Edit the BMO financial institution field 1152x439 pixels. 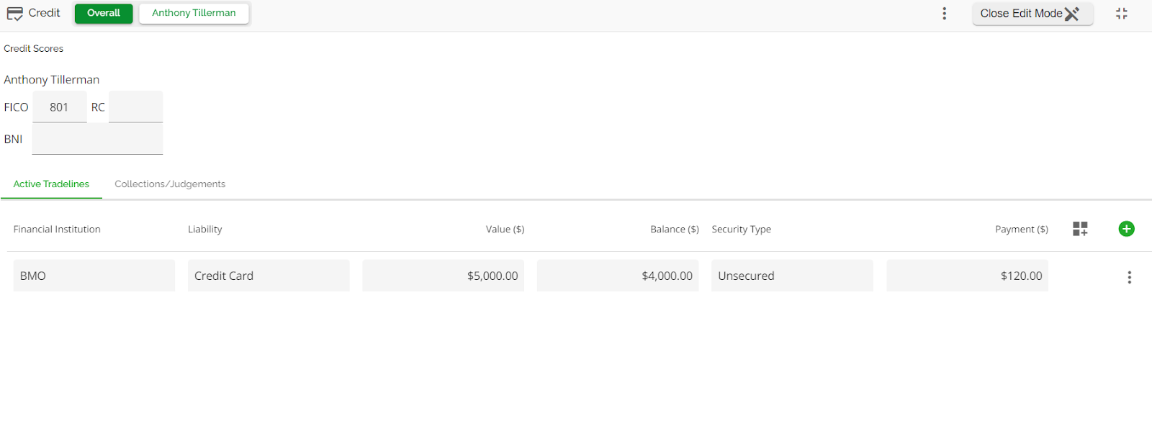(x=94, y=276)
